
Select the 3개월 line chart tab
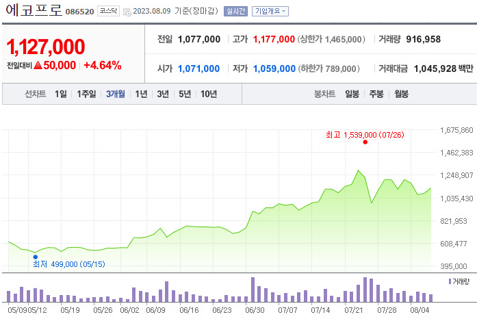[115, 94]
